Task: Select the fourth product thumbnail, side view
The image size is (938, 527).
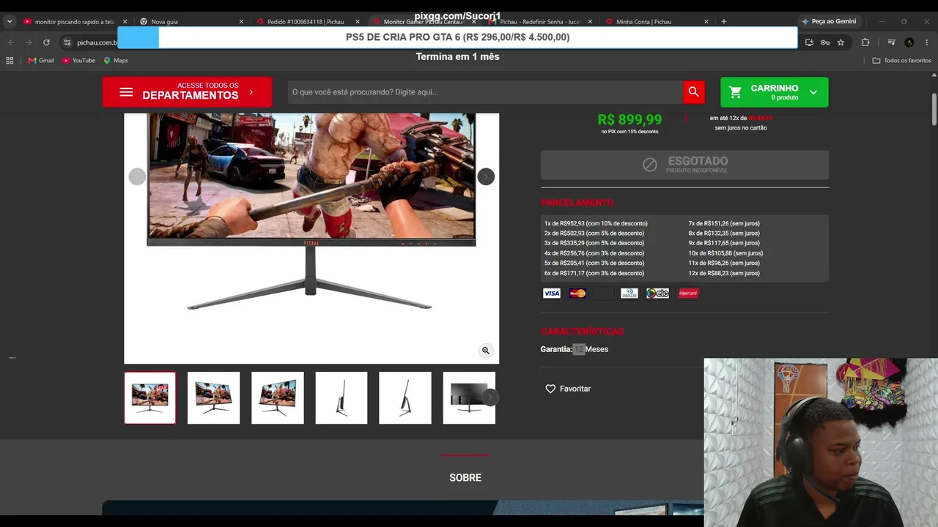Action: coord(341,398)
